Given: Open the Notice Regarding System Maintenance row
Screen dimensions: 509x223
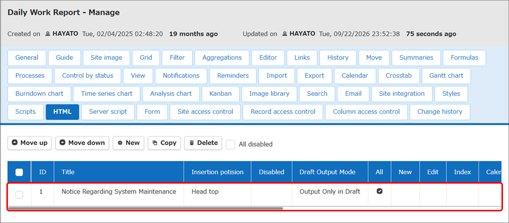Looking at the screenshot, I should [255, 194].
